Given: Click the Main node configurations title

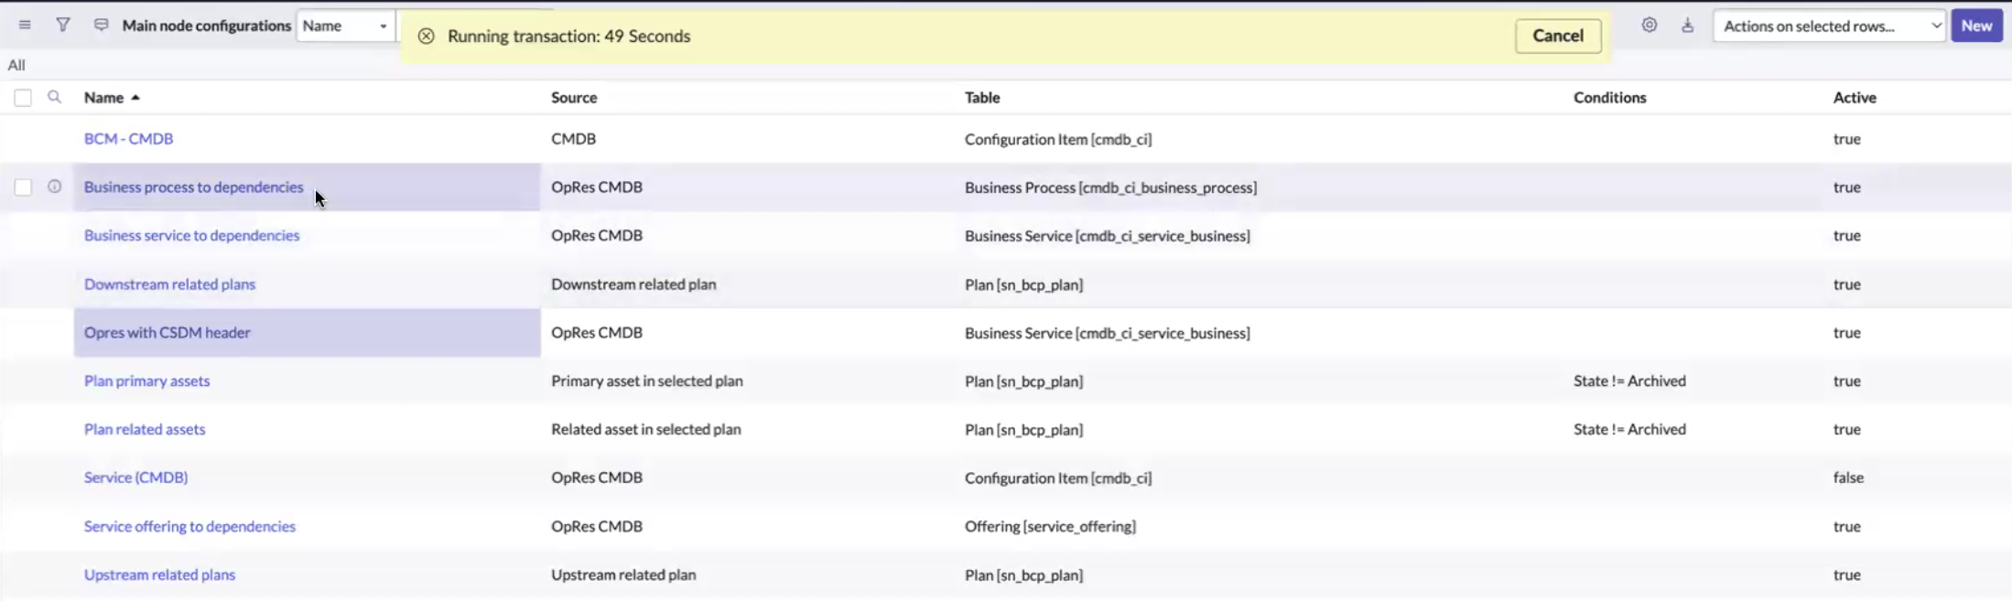Looking at the screenshot, I should click(206, 26).
